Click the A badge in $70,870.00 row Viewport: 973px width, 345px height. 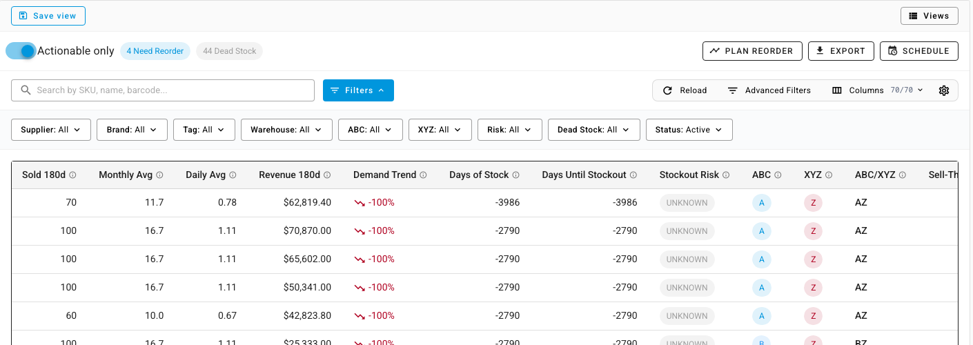pos(762,231)
